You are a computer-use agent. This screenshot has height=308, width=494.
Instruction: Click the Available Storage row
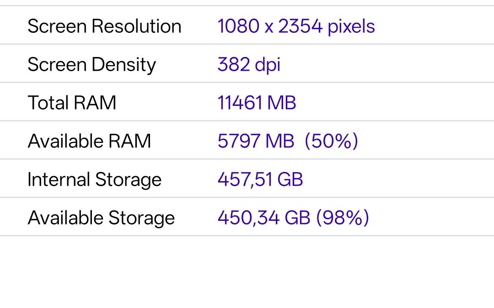[x=247, y=217]
